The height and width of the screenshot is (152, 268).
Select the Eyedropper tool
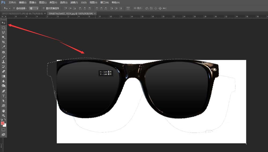click(4, 47)
